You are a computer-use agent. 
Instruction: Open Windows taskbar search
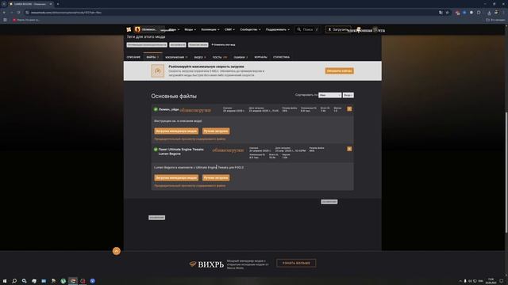coord(14,281)
